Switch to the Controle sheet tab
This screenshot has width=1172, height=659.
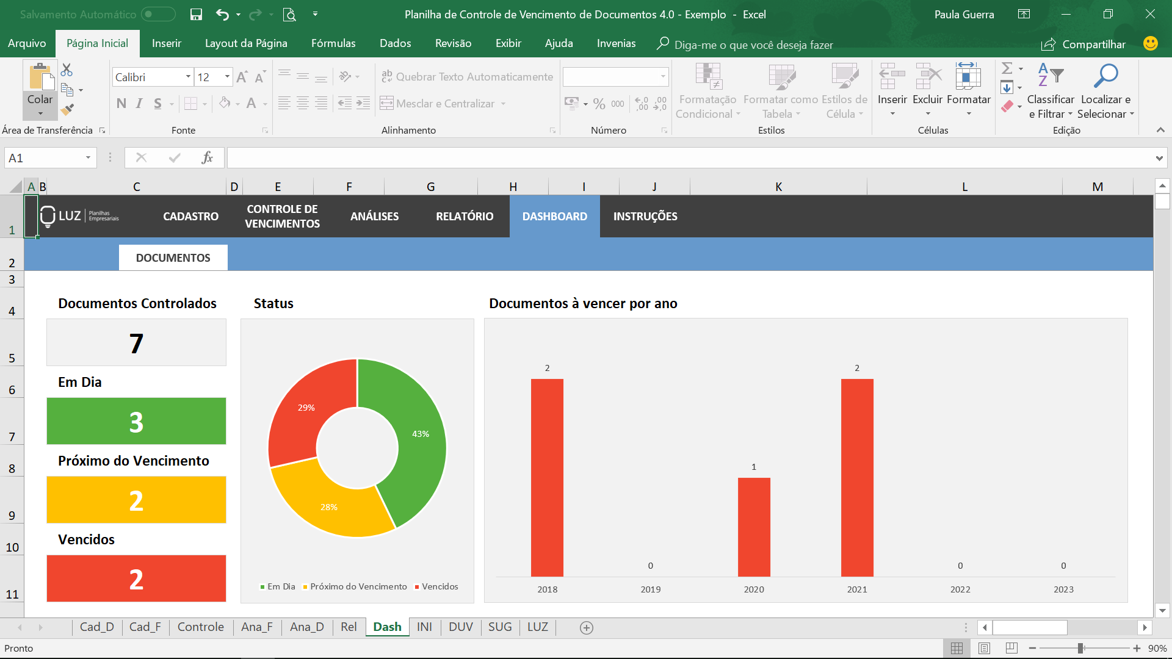click(x=200, y=627)
